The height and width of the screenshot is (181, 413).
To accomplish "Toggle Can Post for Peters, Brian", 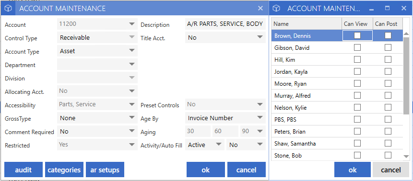I will [x=388, y=131].
